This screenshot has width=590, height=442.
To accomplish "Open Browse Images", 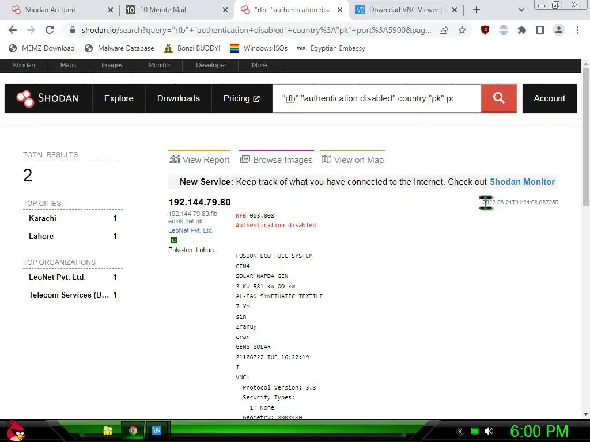I will [x=276, y=160].
